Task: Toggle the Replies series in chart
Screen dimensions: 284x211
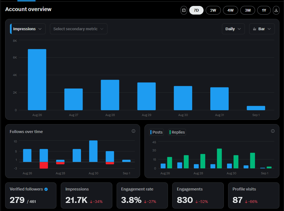Action: tap(177, 132)
